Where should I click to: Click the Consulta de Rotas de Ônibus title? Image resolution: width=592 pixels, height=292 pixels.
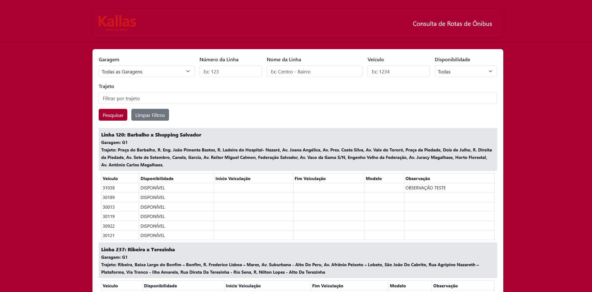[452, 24]
